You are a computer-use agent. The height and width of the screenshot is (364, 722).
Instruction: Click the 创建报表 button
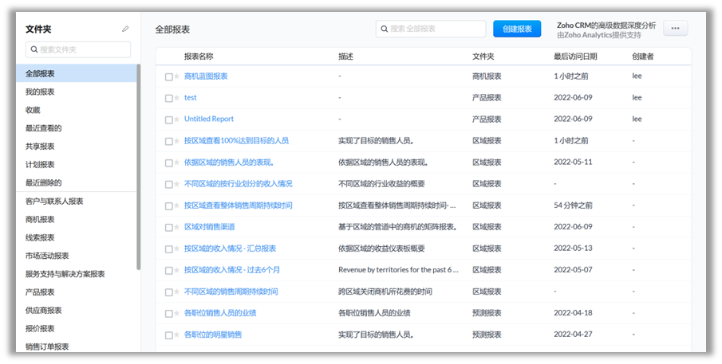point(516,29)
